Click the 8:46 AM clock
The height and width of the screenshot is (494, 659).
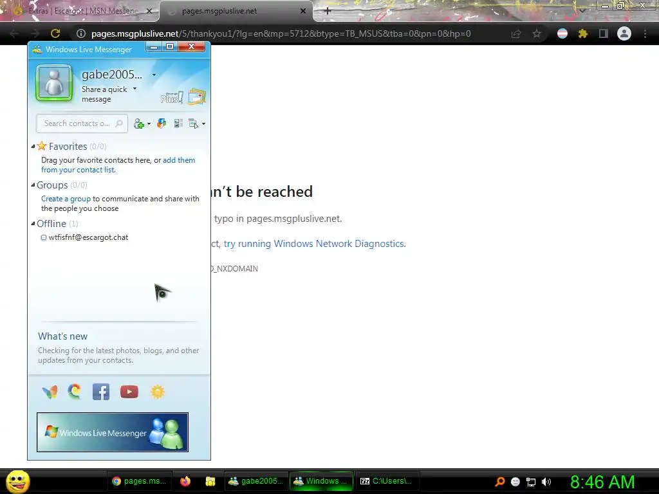602,482
